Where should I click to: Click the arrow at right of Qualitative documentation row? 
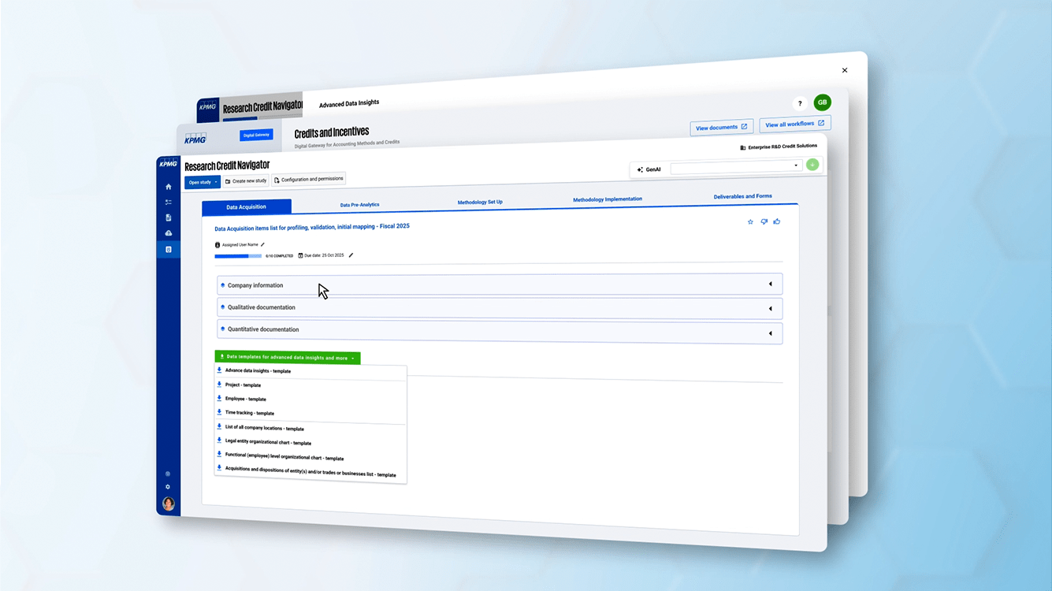(770, 309)
